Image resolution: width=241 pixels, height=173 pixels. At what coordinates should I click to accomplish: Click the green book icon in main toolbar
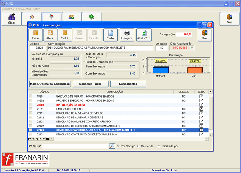point(91,17)
